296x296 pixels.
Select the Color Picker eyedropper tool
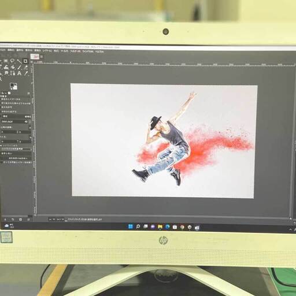coord(26,73)
